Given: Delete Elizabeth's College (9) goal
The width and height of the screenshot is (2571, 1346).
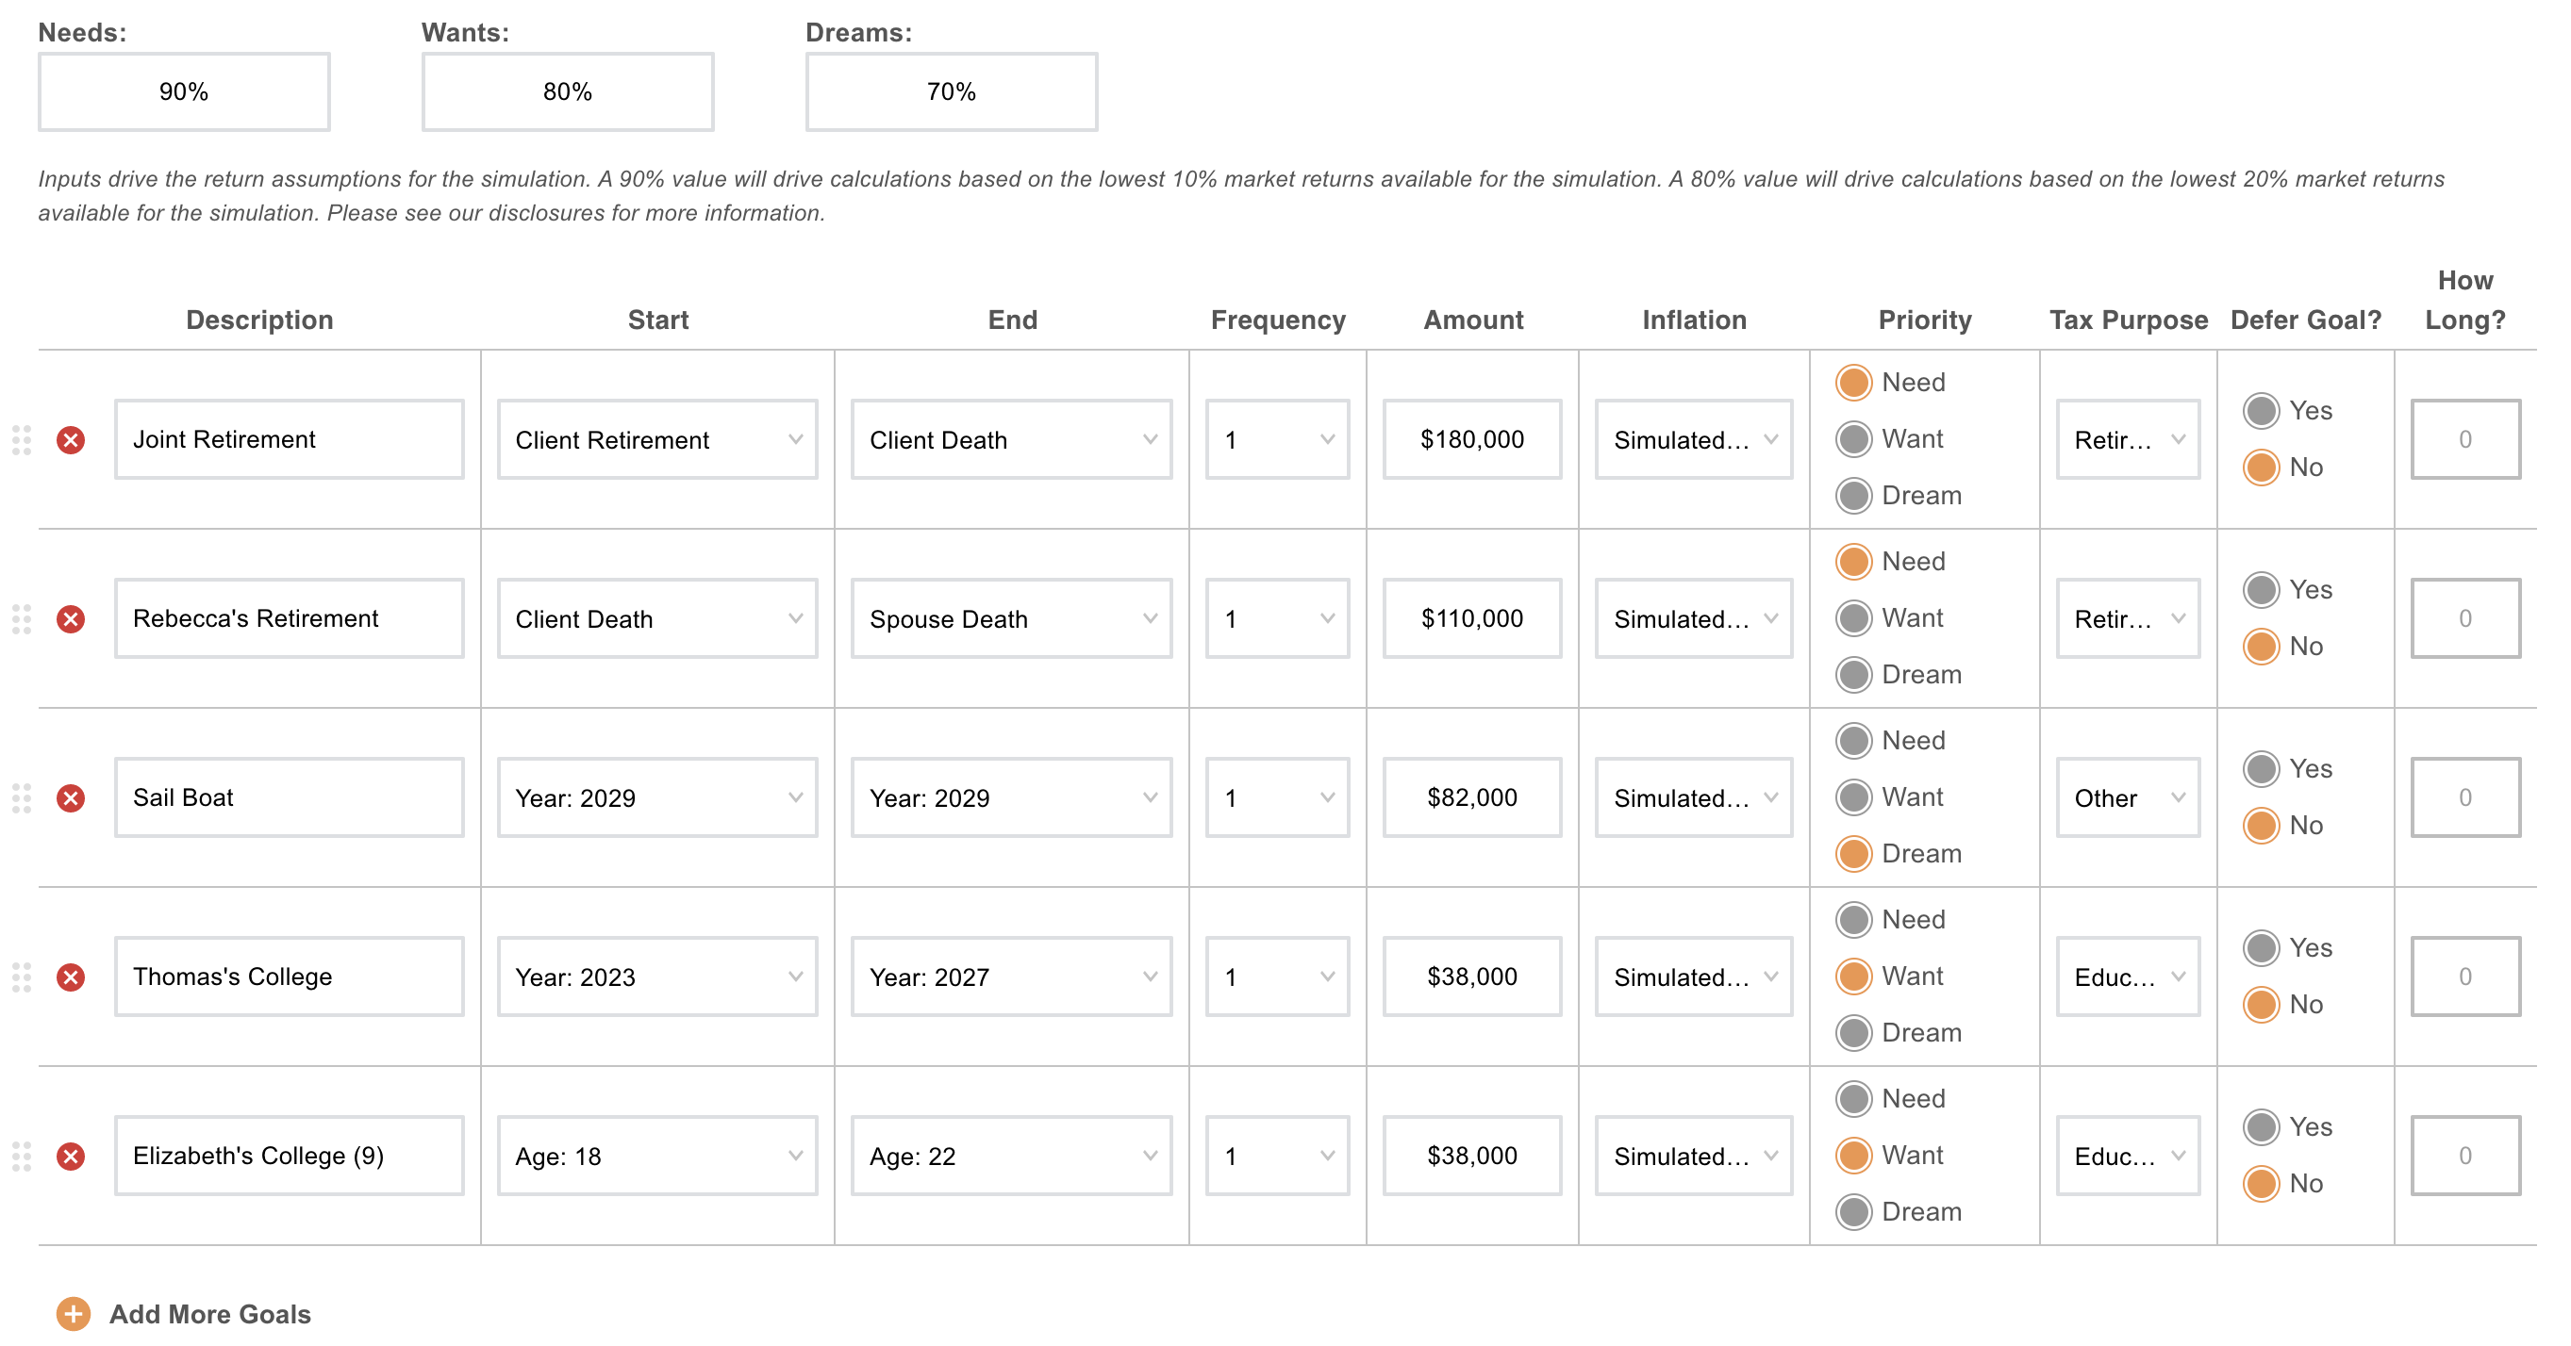Looking at the screenshot, I should pyautogui.click(x=70, y=1157).
